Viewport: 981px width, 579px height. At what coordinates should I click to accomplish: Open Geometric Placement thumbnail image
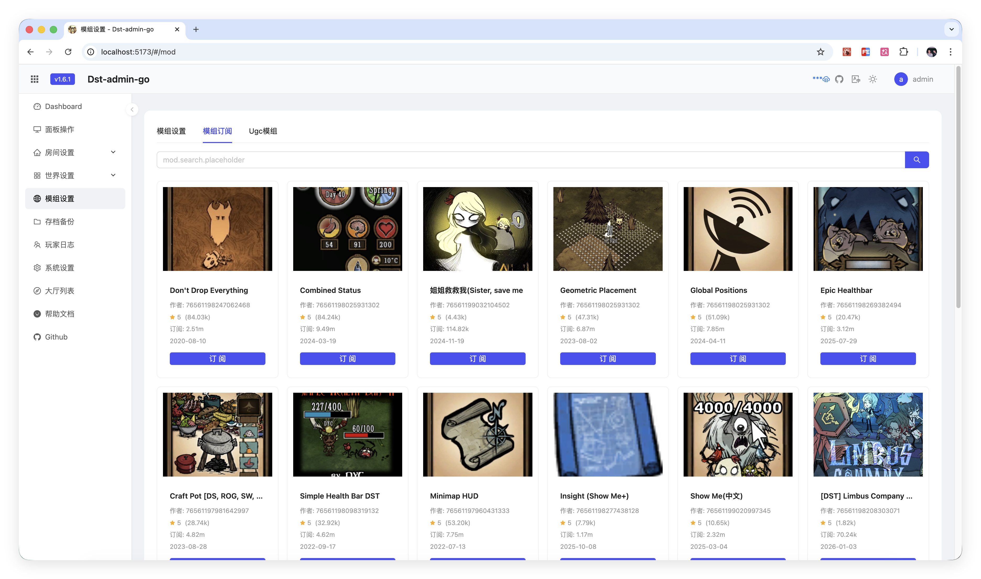pos(608,229)
